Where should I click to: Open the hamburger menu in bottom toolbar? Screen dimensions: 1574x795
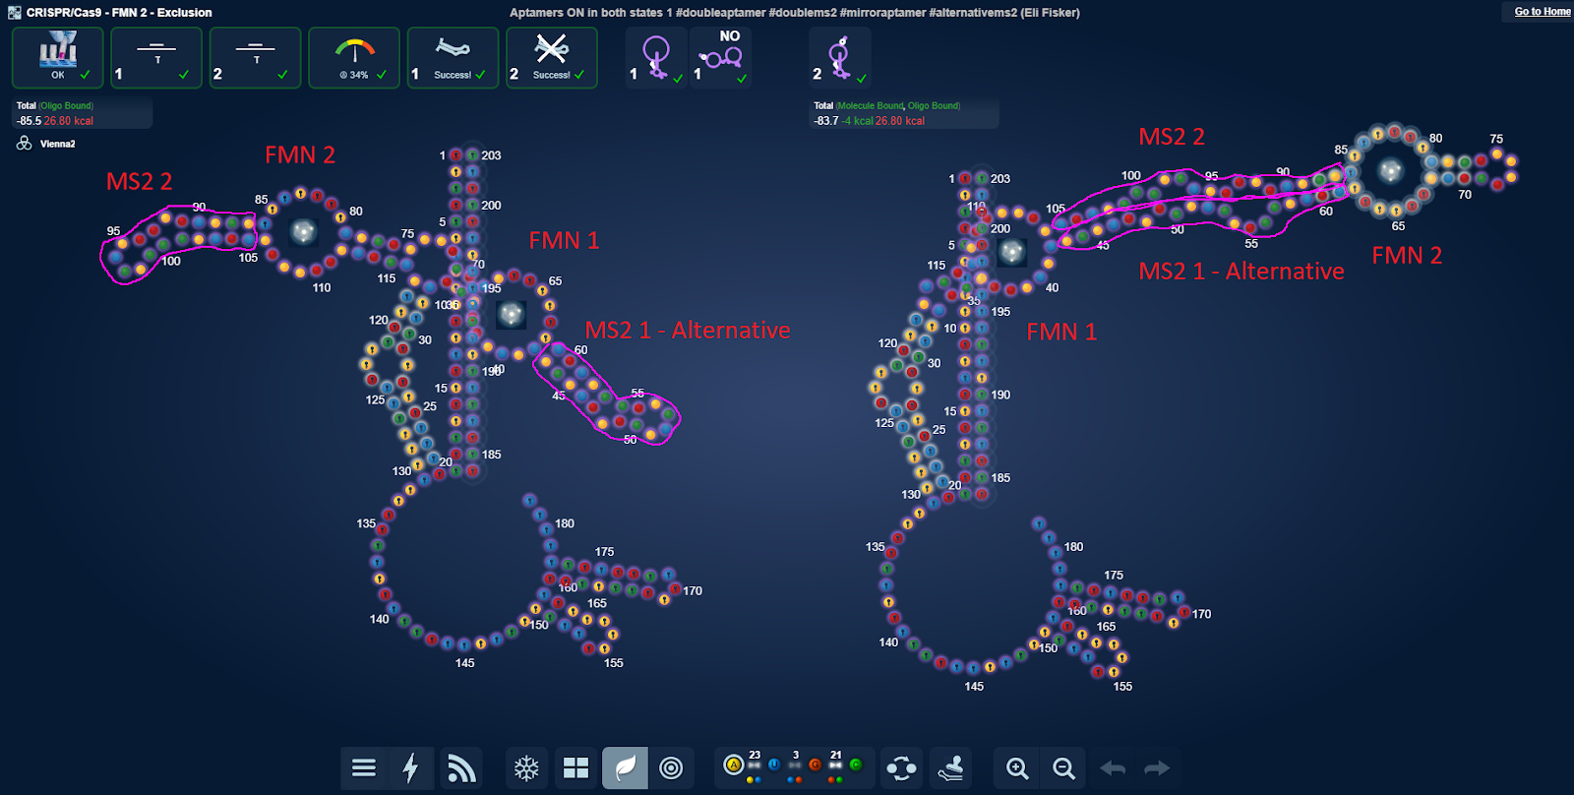364,768
